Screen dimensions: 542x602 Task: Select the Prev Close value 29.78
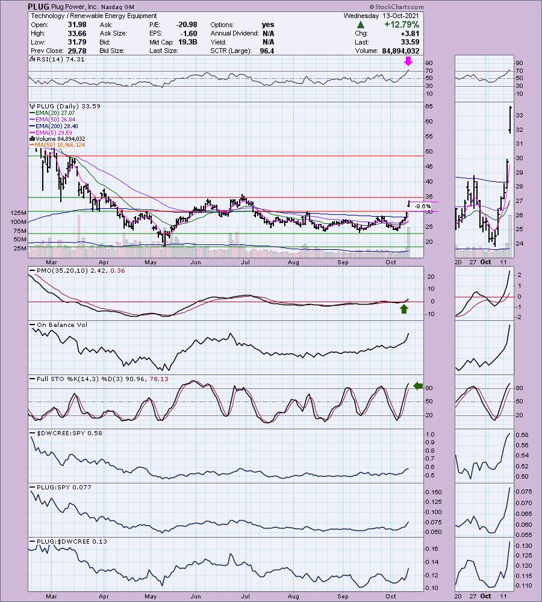(77, 51)
